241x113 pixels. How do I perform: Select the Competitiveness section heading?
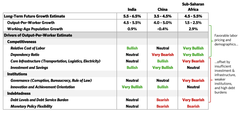pyautogui.click(x=22, y=42)
